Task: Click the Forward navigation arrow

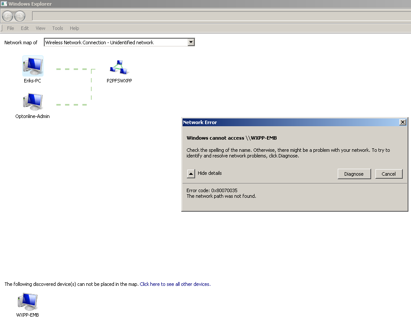Action: click(20, 16)
